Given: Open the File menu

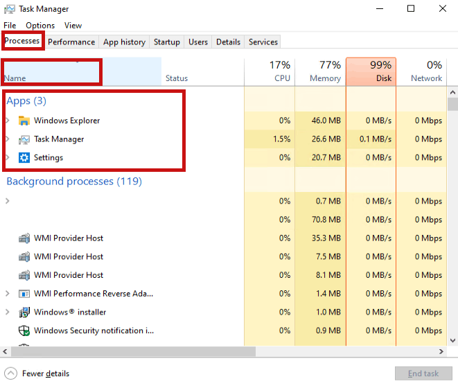Looking at the screenshot, I should 10,26.
